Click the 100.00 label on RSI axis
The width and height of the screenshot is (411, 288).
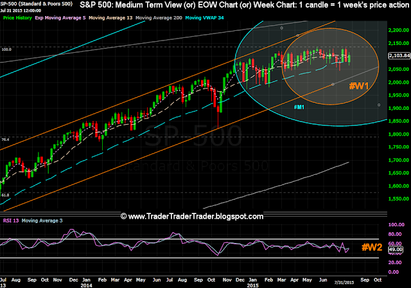396,225
